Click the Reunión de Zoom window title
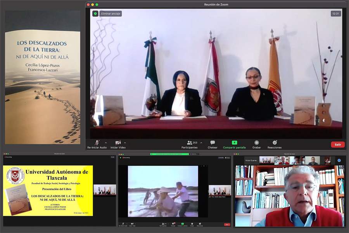349x233 pixels. (216, 4)
